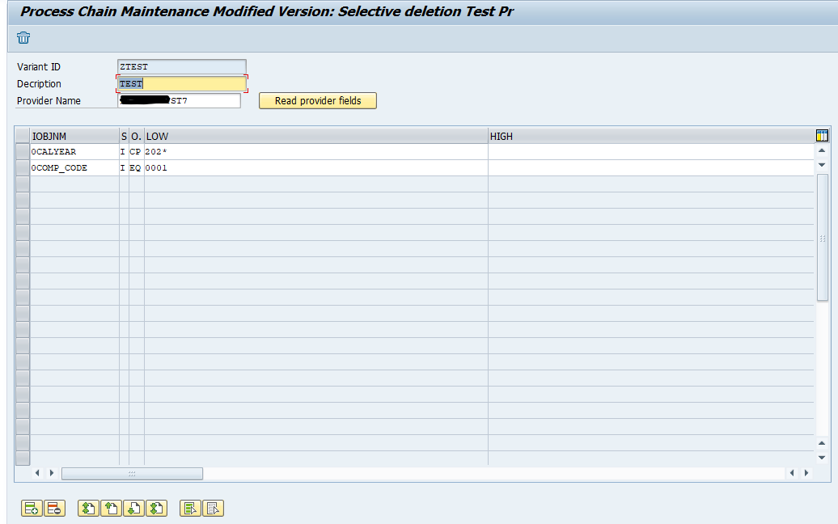Click the horizontal scrollbar left arrow
Screen dimensions: 838x524
pos(36,473)
